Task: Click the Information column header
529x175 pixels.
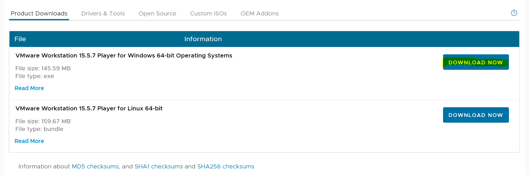Action: coord(203,39)
